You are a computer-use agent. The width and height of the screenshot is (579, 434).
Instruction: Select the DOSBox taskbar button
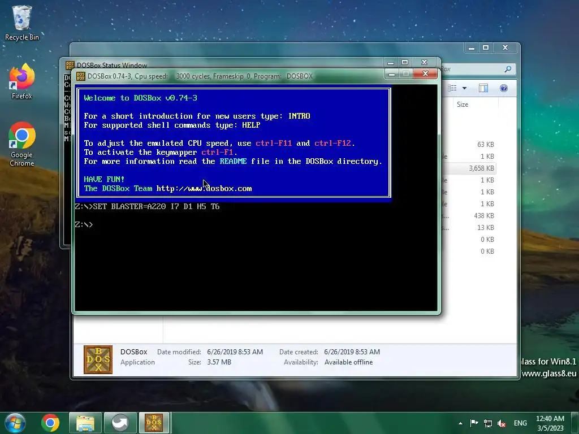pos(154,423)
